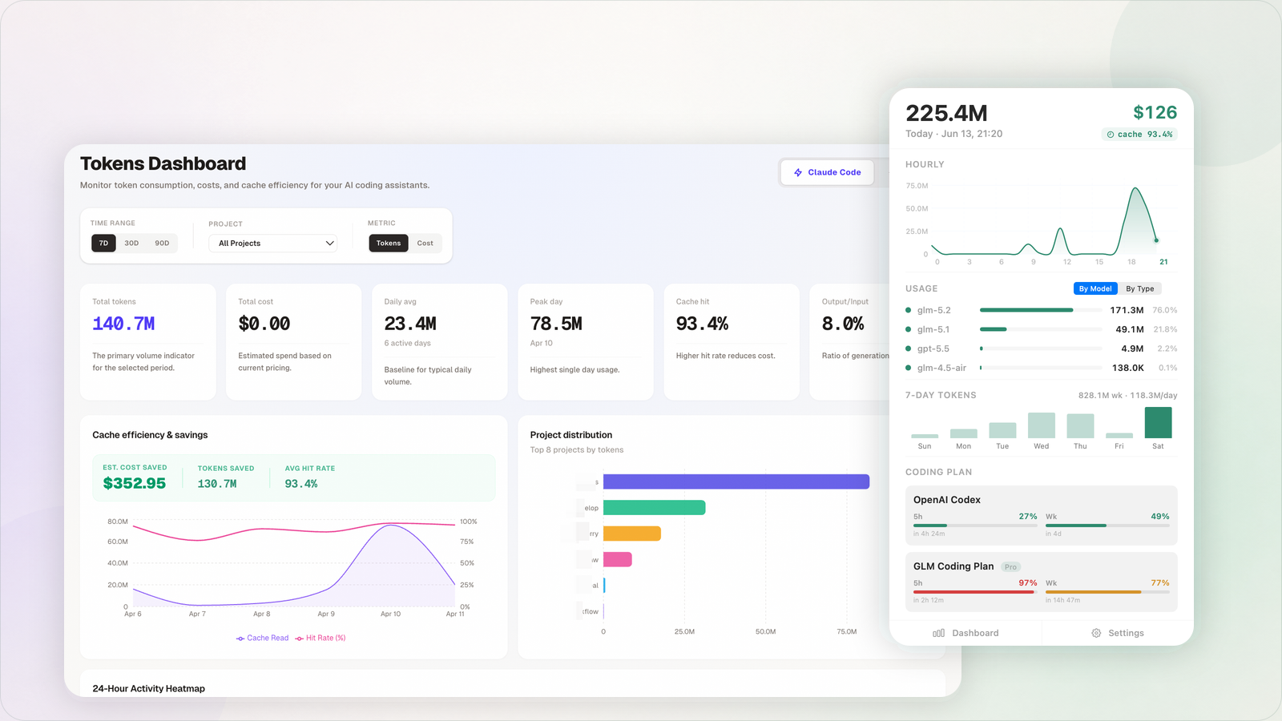Image resolution: width=1282 pixels, height=721 pixels.
Task: Click the purple top bar in Project distribution
Action: tap(736, 481)
